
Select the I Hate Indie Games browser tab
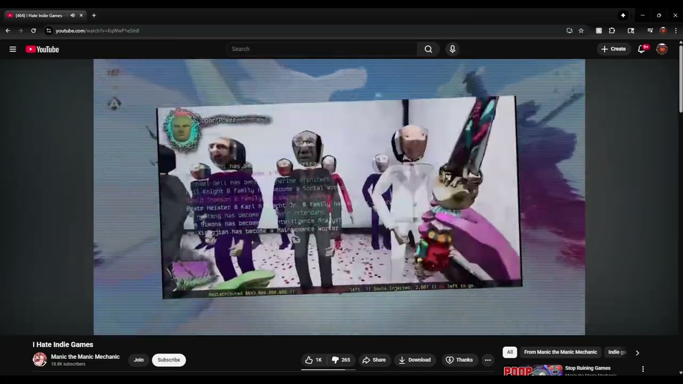[x=45, y=15]
